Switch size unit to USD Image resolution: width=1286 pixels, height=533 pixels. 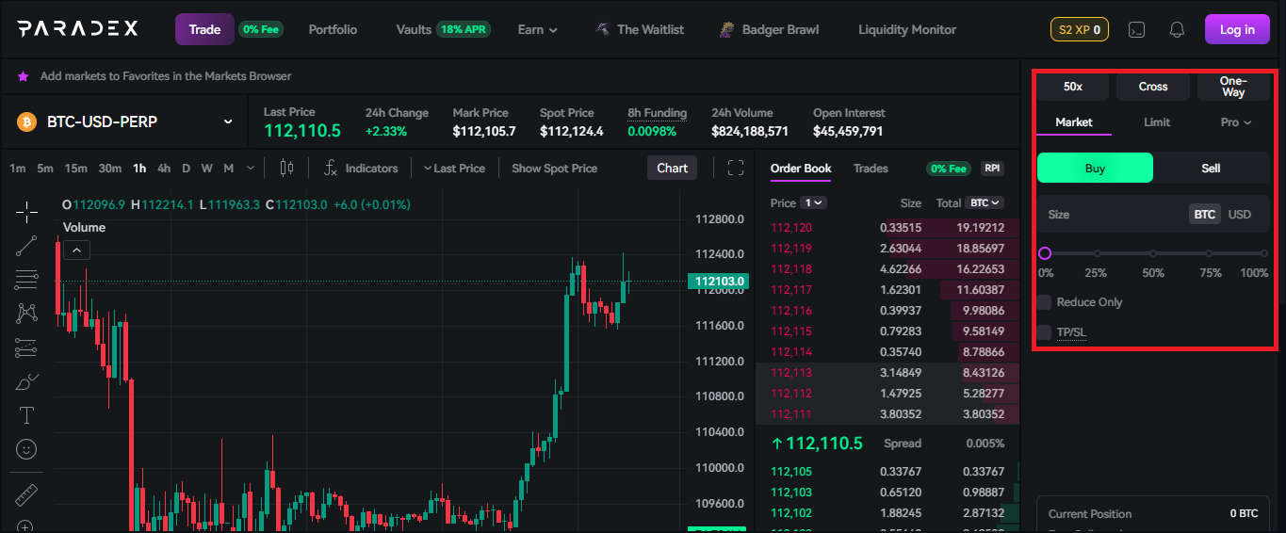pos(1240,215)
